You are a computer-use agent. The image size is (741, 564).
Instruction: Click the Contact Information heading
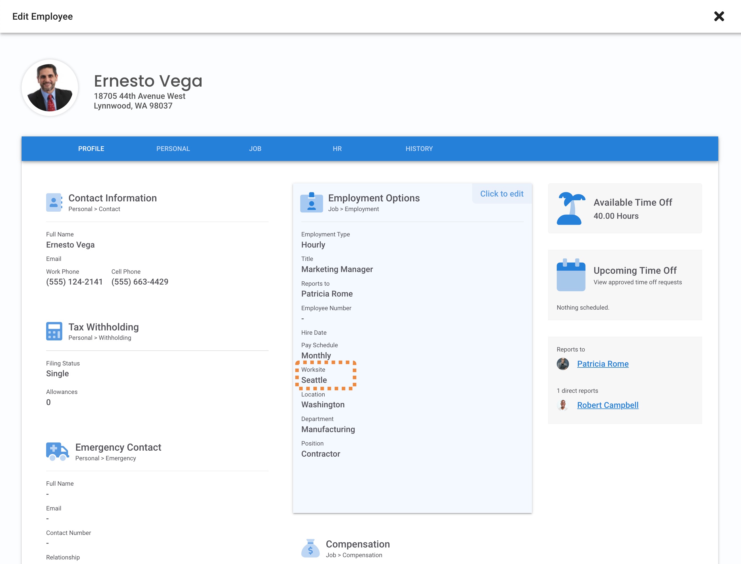pyautogui.click(x=113, y=198)
